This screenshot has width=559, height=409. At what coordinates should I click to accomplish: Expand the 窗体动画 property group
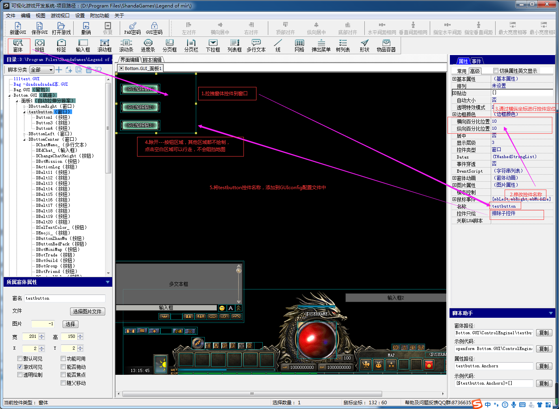click(455, 178)
